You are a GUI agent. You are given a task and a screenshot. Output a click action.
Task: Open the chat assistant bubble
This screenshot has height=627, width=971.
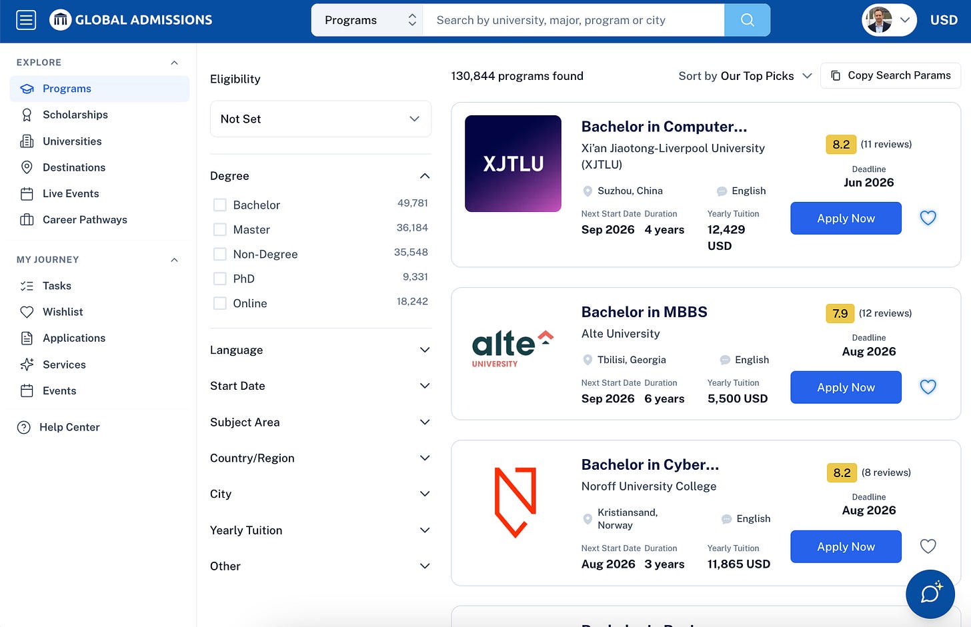pos(930,594)
